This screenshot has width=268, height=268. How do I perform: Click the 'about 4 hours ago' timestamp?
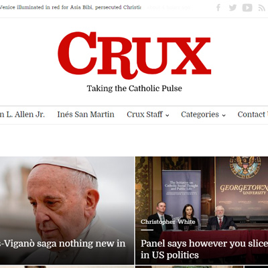[169, 7]
